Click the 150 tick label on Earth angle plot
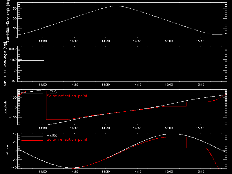Screen dimensions: 232x174 pyautogui.click(x=14, y=8)
